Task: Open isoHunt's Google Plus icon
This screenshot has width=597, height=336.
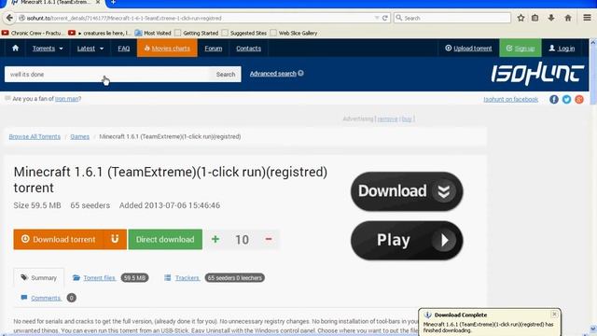Action: [x=579, y=100]
